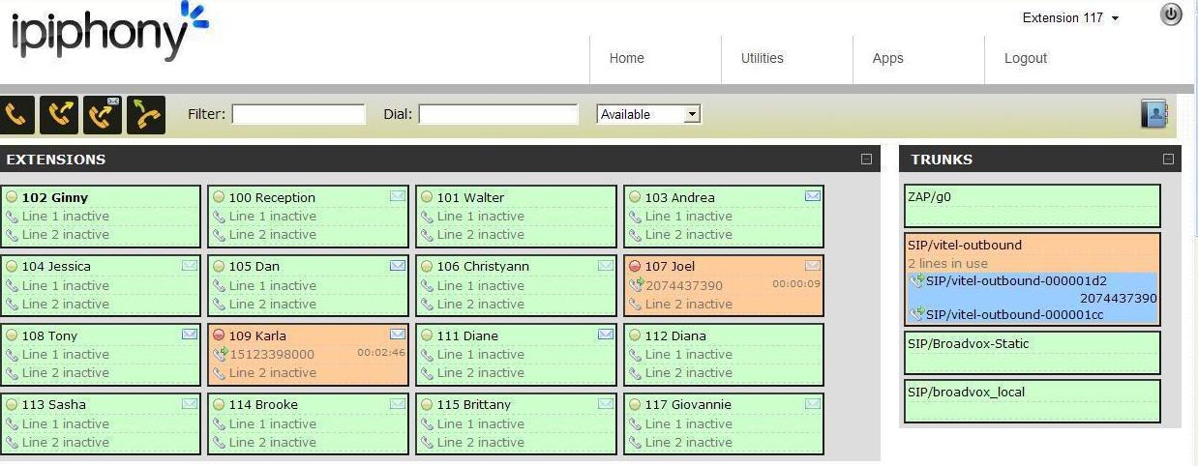This screenshot has height=466, width=1198.
Task: Click the red status icon for 107 Joel
Action: coord(635,266)
